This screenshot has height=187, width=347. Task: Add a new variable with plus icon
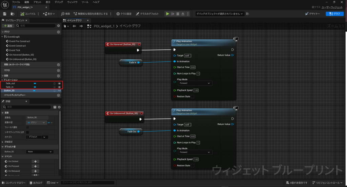[58, 76]
